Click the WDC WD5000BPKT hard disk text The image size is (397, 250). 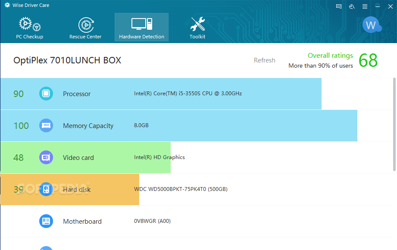[181, 189]
